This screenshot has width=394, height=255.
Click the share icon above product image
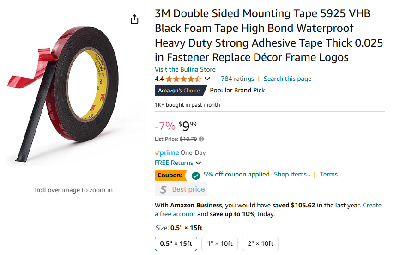(x=134, y=19)
